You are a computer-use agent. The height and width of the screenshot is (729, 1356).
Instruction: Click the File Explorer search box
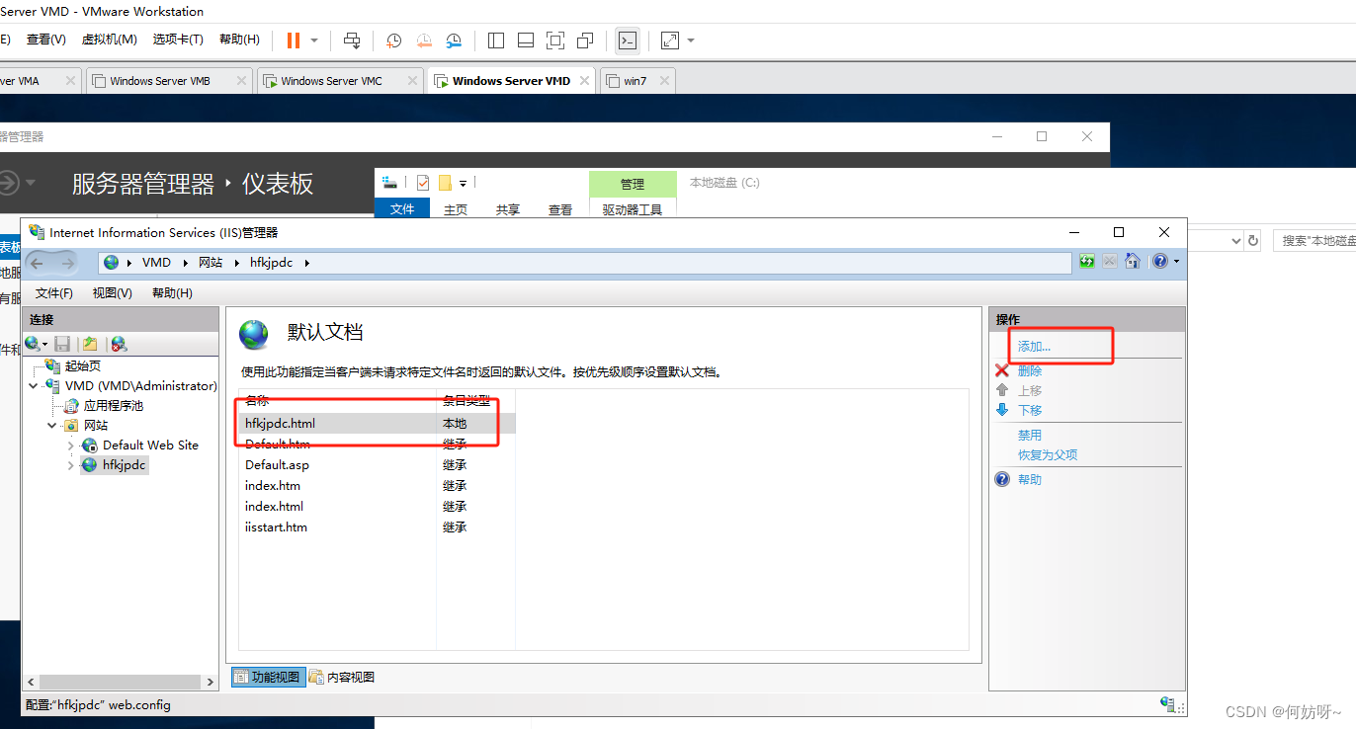coord(1316,241)
